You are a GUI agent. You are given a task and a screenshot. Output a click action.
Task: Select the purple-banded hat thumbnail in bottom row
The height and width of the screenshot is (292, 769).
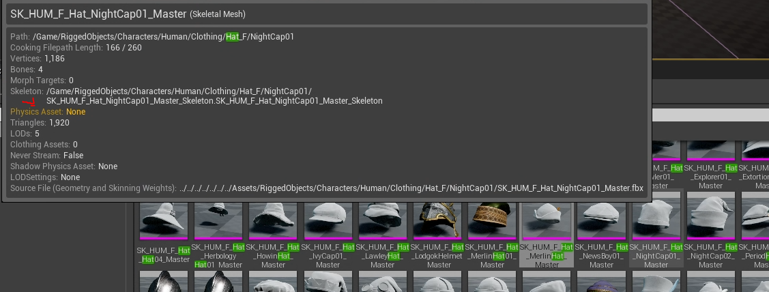(x=601, y=282)
